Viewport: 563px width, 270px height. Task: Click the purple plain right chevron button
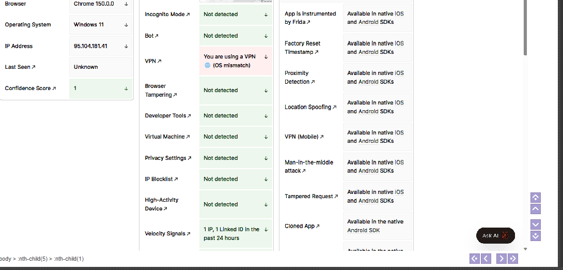pos(502,259)
